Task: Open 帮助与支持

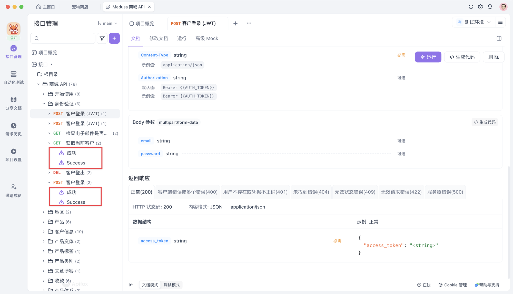Action: click(x=487, y=285)
